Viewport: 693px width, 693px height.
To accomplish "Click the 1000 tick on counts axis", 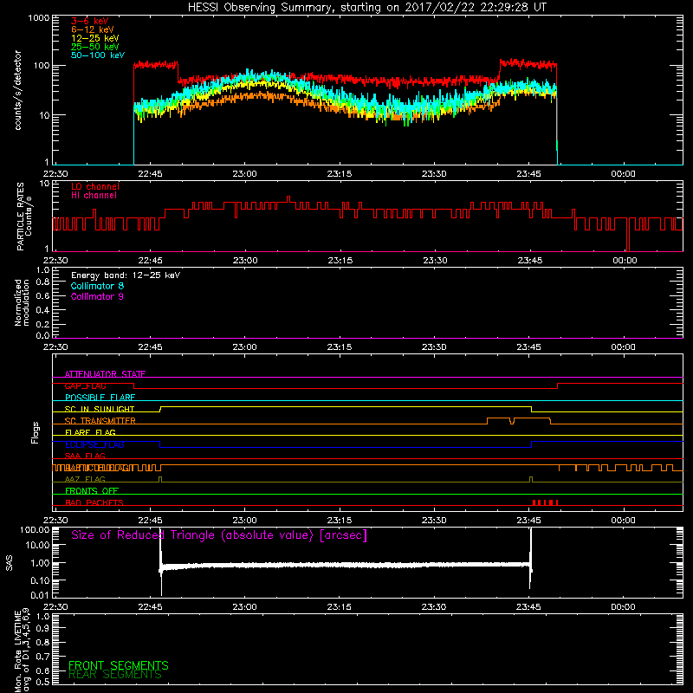I will coord(38,18).
